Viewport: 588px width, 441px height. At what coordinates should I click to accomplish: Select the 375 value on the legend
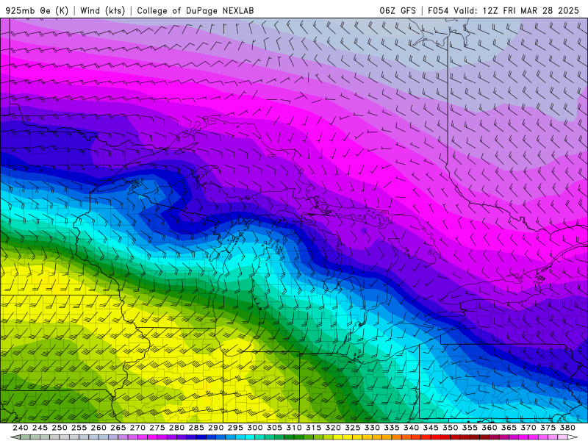coord(548,428)
